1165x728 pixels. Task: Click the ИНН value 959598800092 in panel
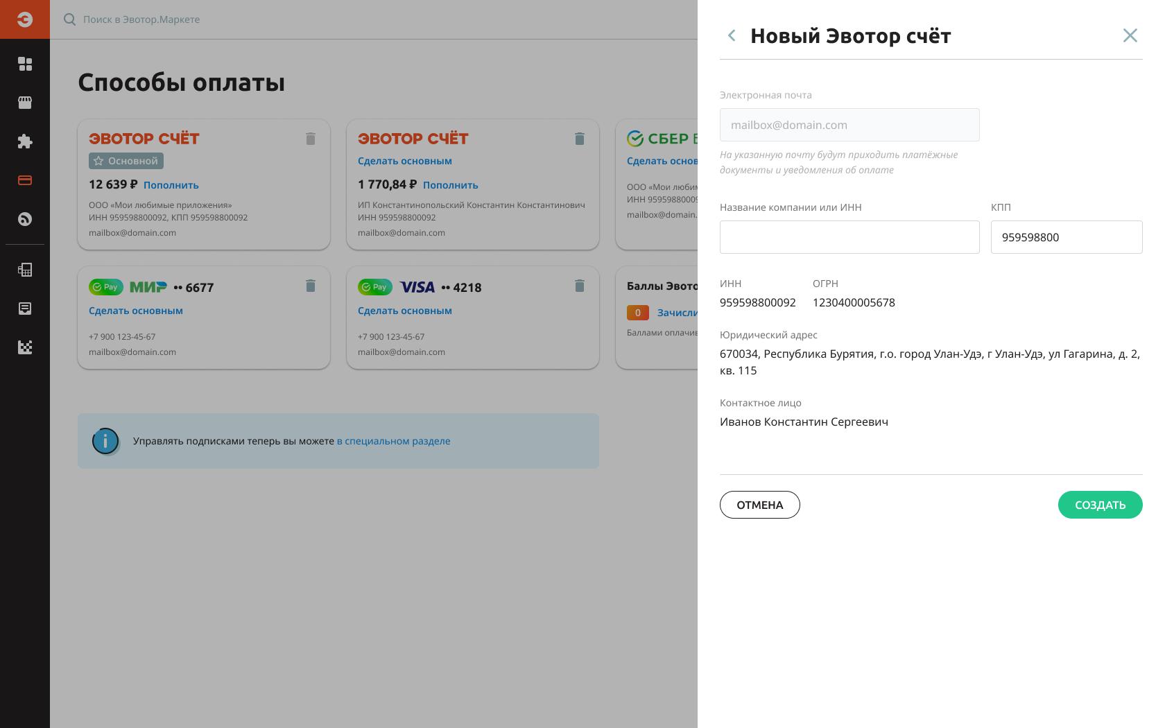pos(758,302)
